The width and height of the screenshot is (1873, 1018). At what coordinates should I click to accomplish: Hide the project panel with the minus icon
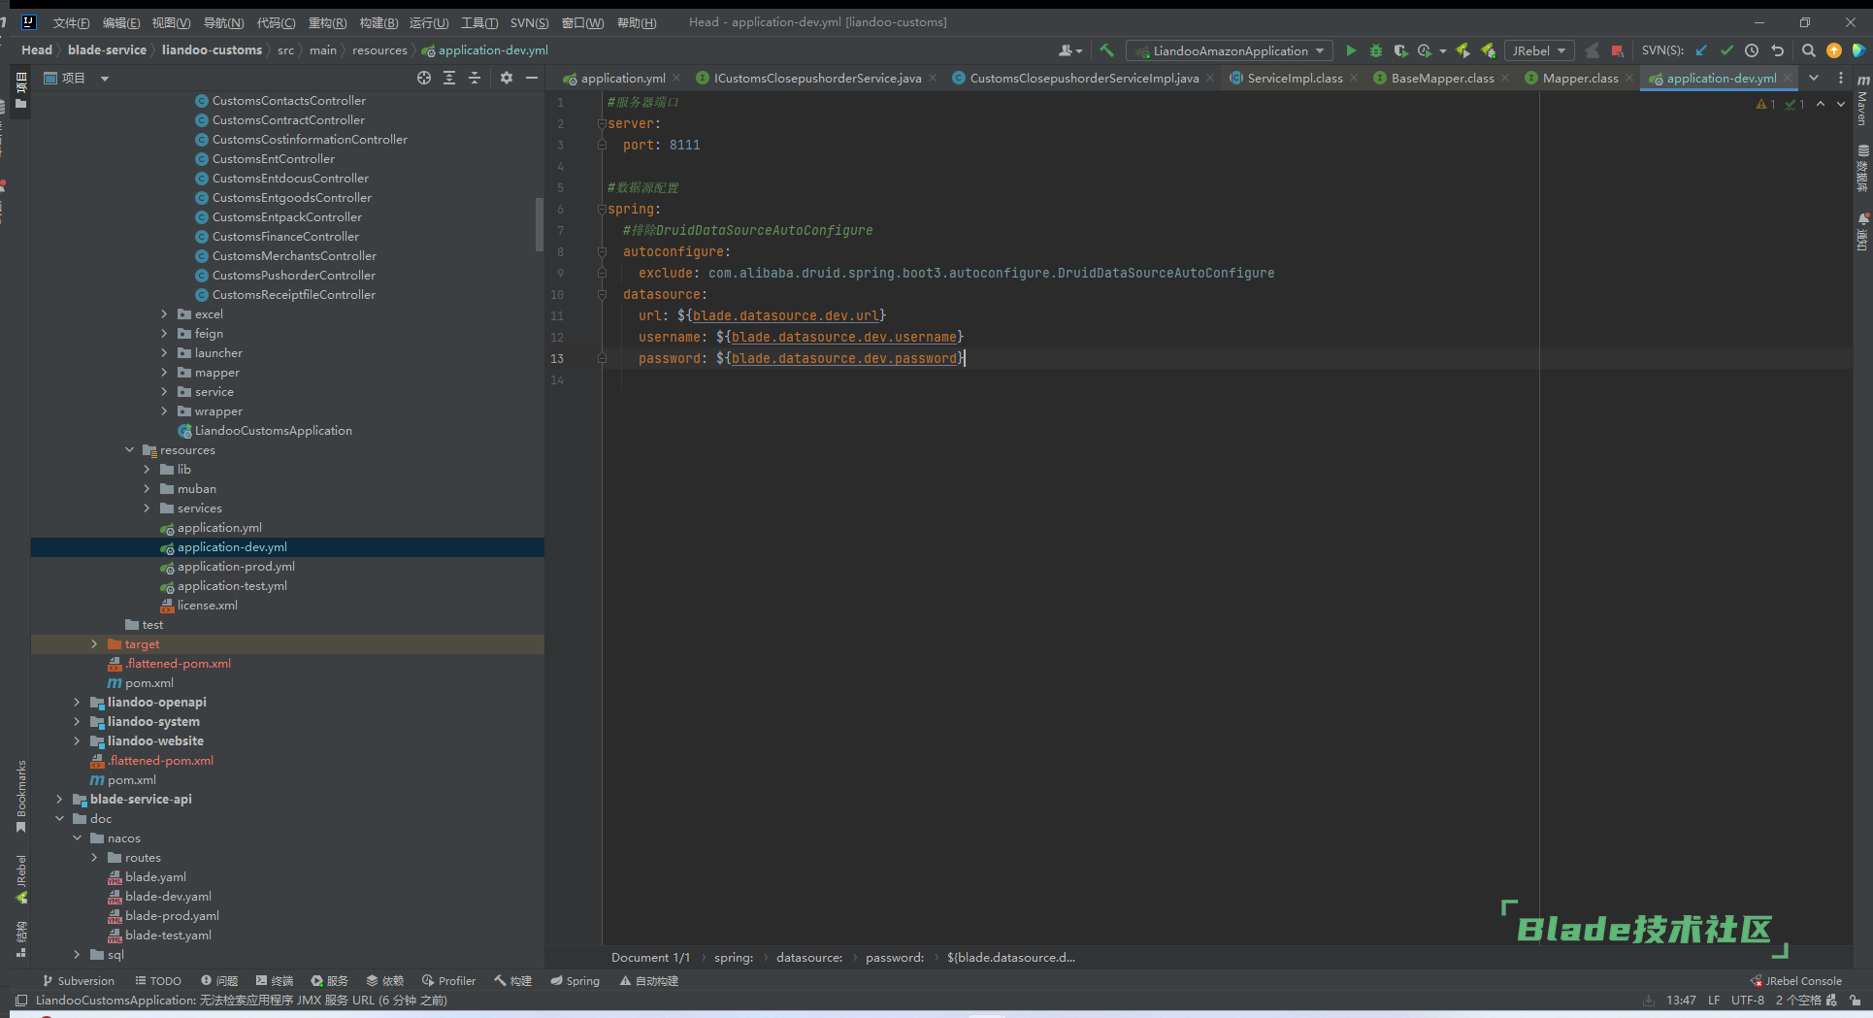click(x=532, y=78)
